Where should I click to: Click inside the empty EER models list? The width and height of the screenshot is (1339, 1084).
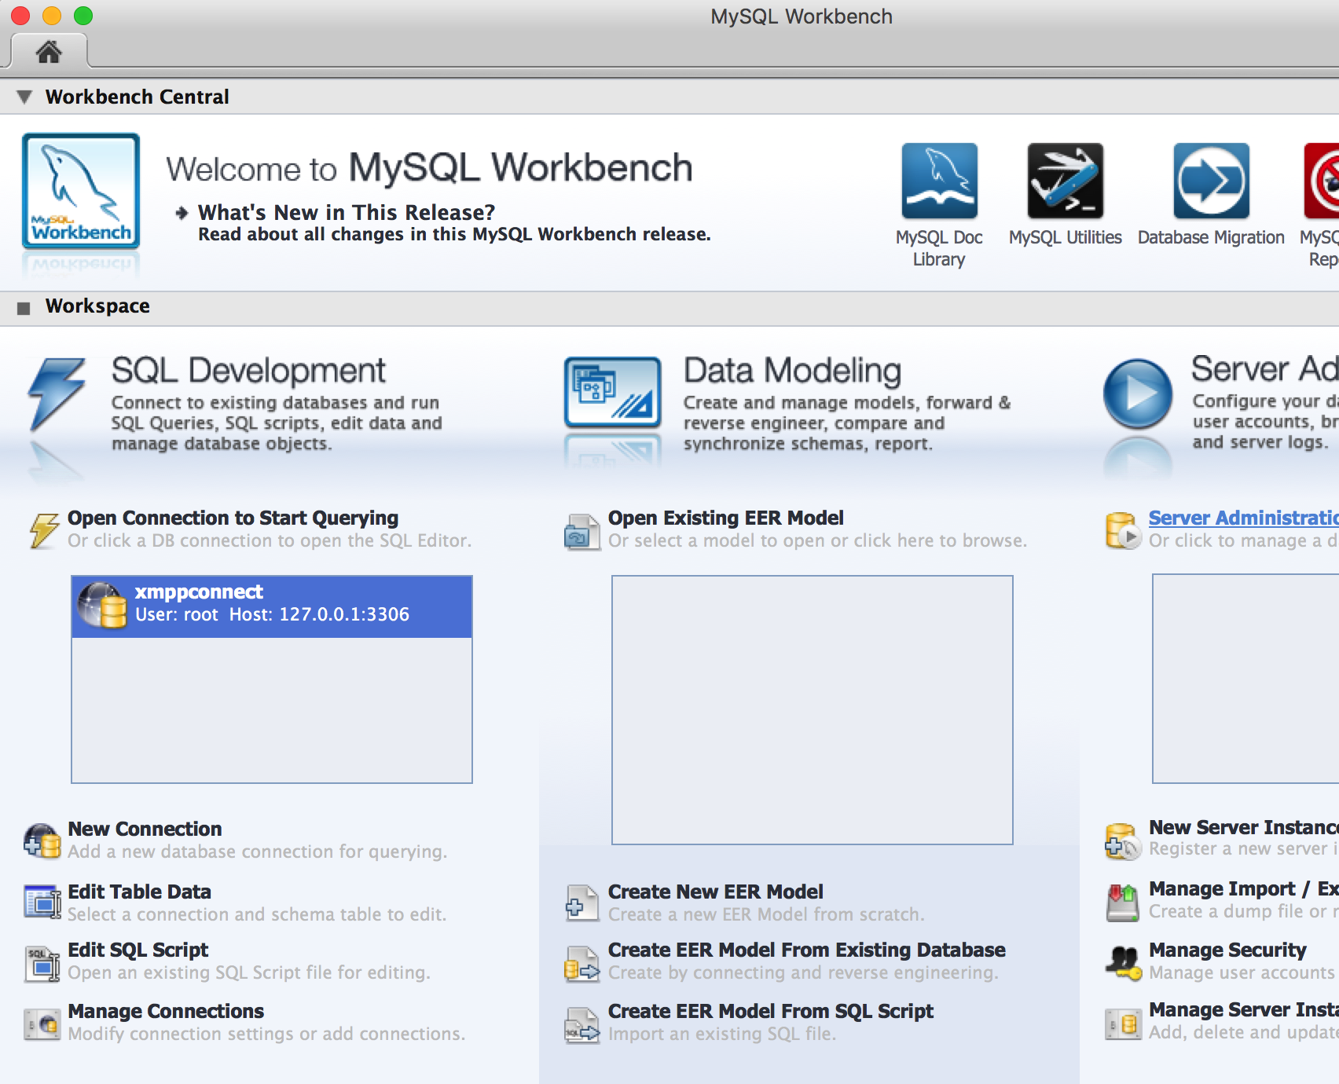tap(812, 710)
